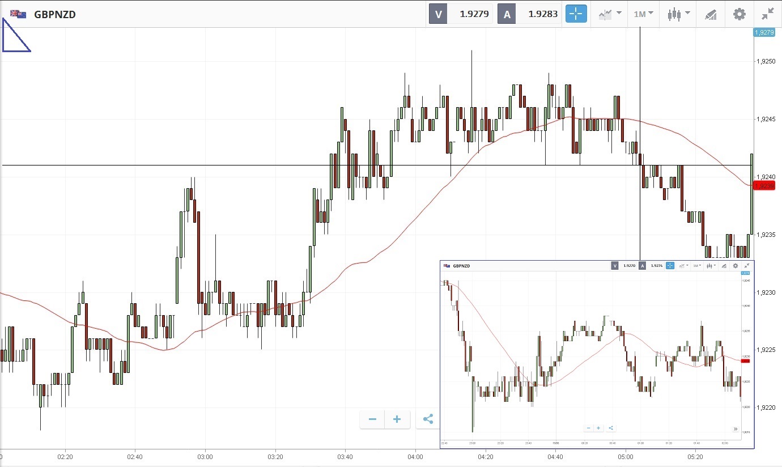Screen dimensions: 782x467
Task: Click the 04:00 label on main time axis
Action: 415,456
